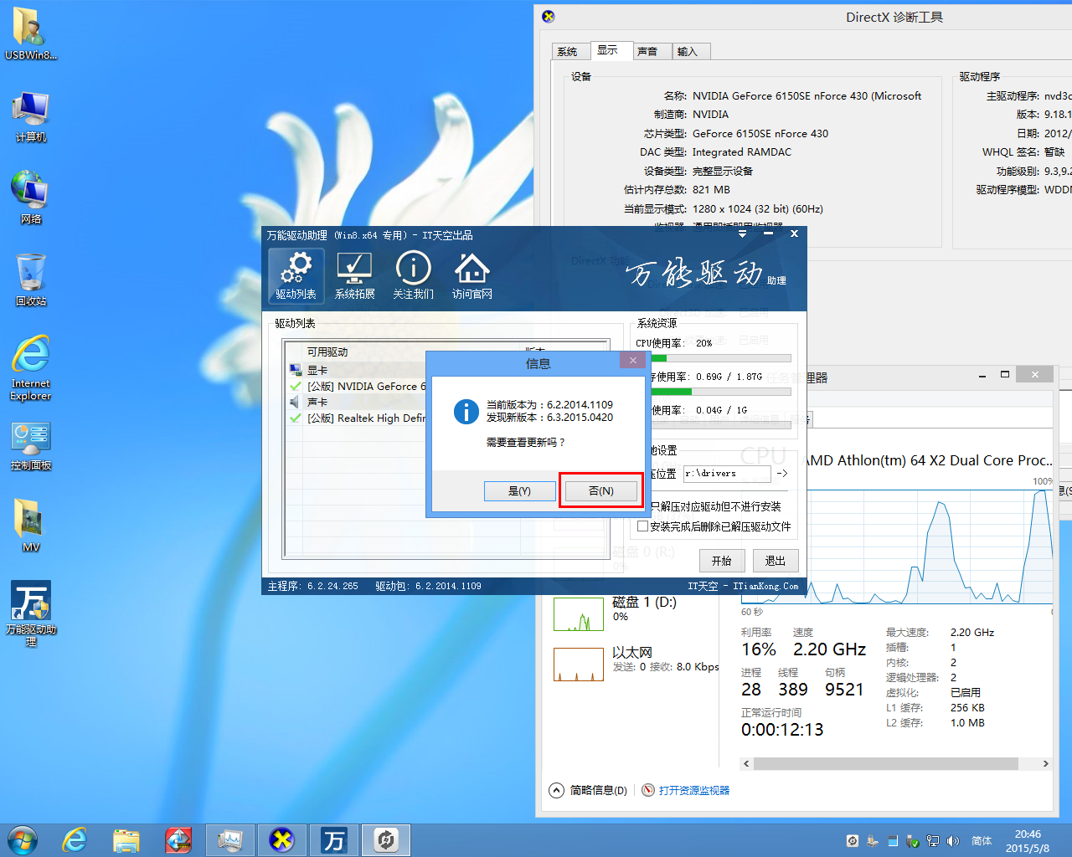This screenshot has height=857, width=1072.
Task: Open Internet Explorer desktop shortcut
Action: 31,368
